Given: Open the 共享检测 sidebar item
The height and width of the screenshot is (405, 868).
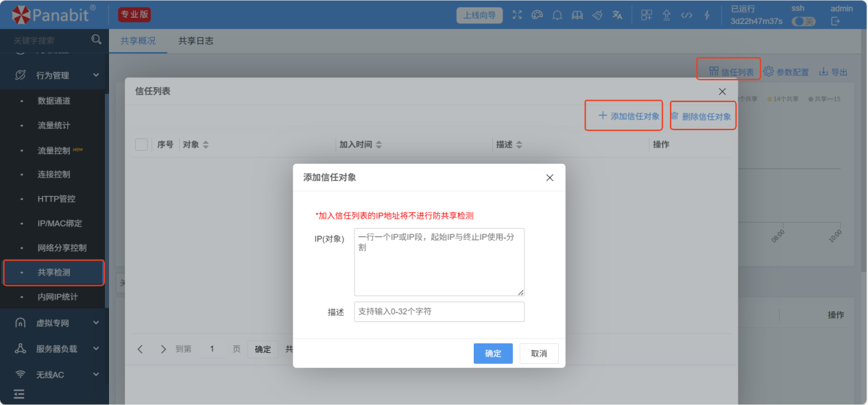Looking at the screenshot, I should tap(54, 273).
